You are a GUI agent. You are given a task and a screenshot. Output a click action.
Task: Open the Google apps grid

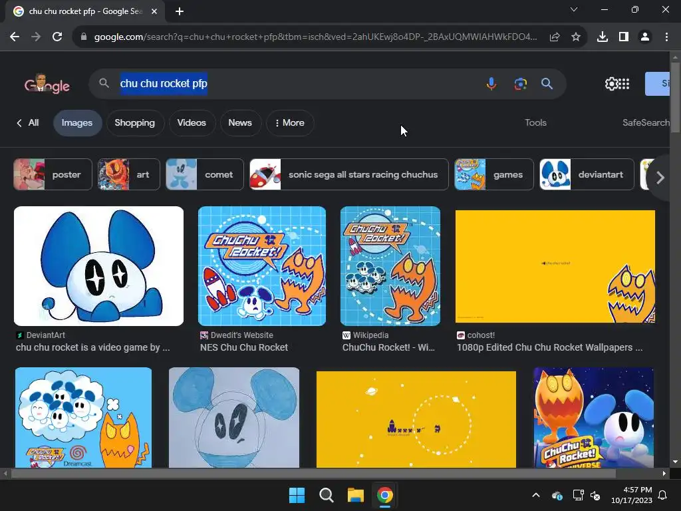[623, 83]
